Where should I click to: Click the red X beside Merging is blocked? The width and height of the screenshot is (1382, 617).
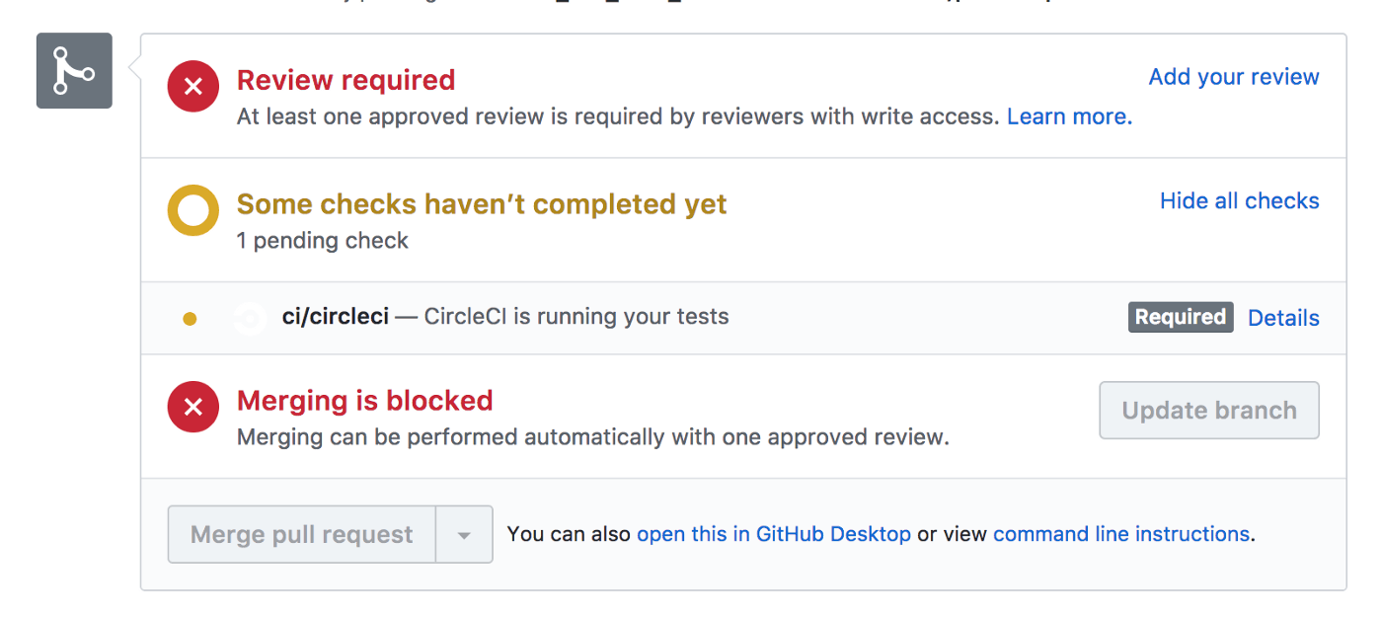(193, 407)
